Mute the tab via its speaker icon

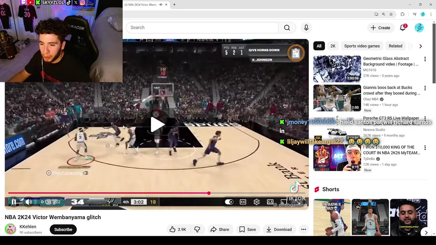(x=161, y=5)
